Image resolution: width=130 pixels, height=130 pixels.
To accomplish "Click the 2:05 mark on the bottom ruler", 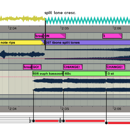I will click(65, 109).
